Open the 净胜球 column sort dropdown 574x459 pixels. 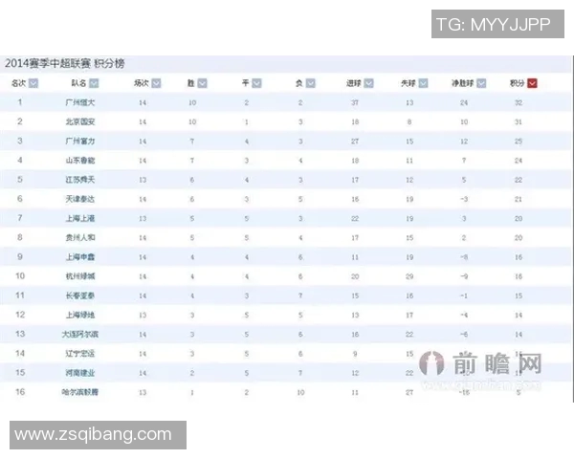point(481,83)
